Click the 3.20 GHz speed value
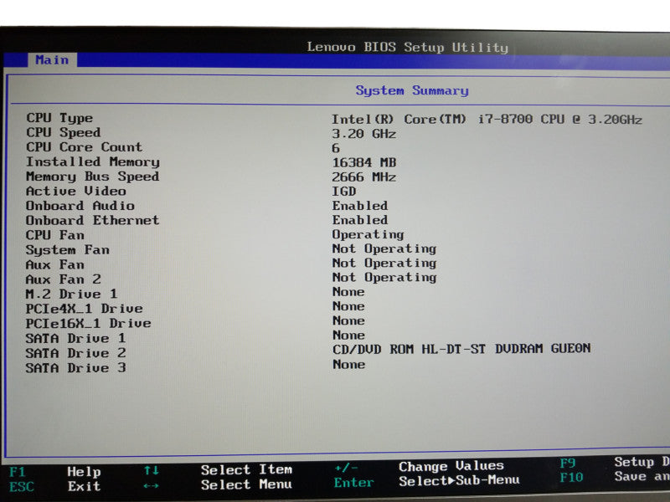 point(364,134)
